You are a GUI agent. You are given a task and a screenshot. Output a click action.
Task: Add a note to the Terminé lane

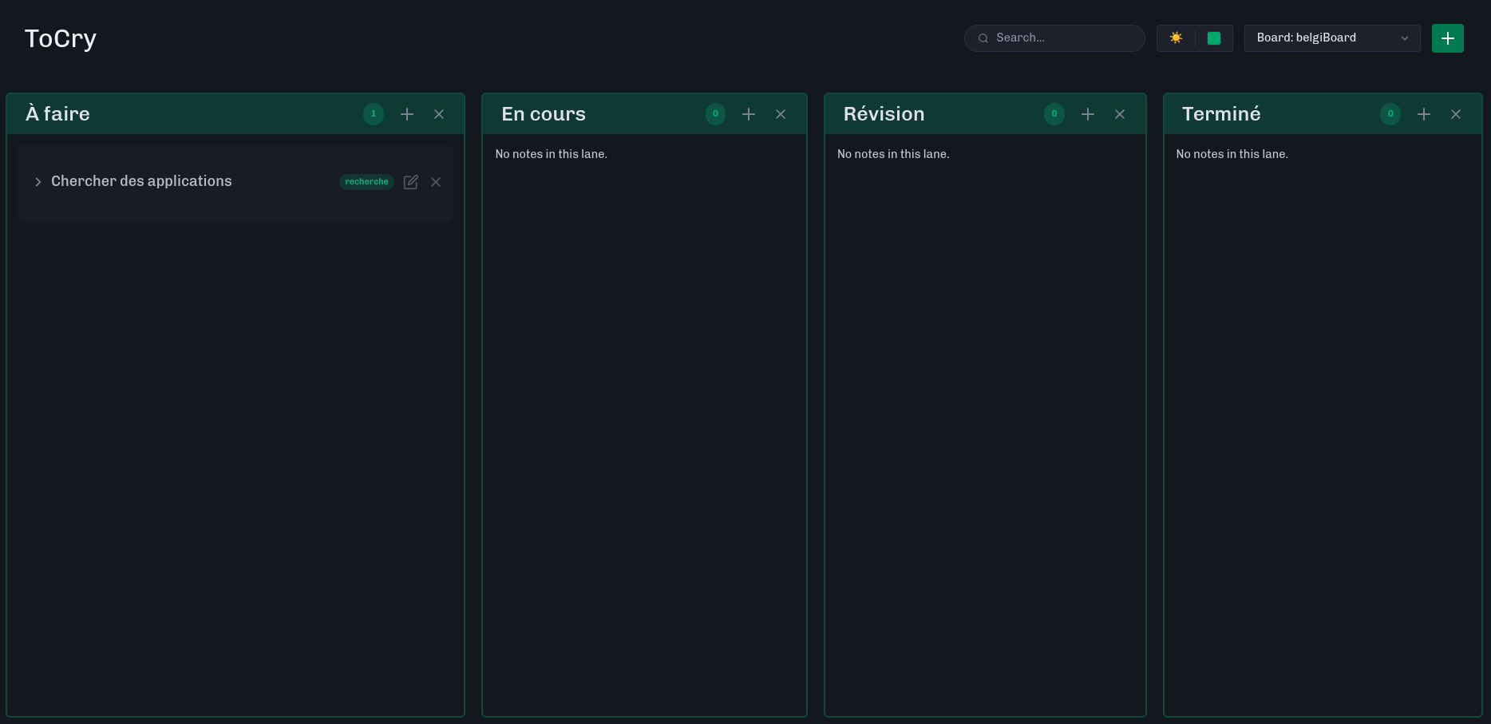[1424, 114]
